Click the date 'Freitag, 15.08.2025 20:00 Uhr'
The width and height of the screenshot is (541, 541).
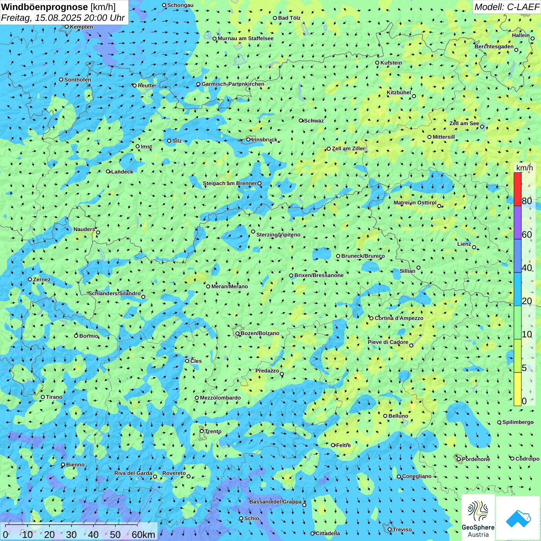(63, 18)
